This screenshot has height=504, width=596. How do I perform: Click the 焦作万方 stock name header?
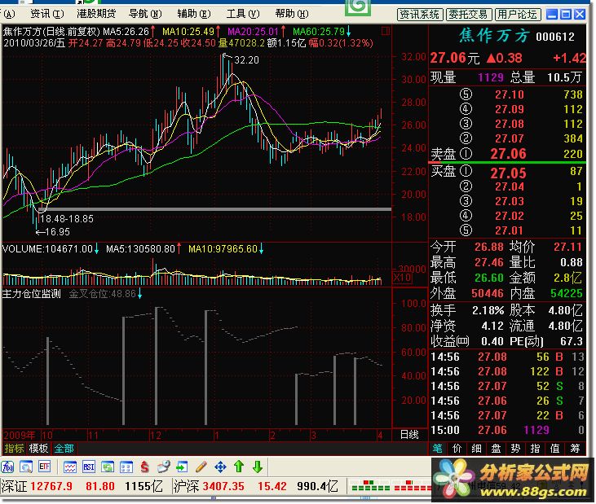[x=494, y=36]
